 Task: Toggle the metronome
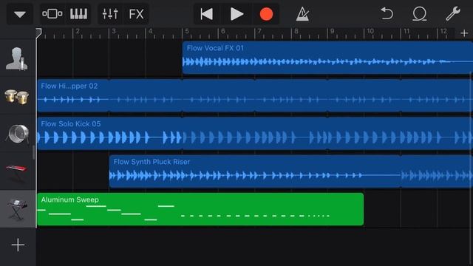pyautogui.click(x=302, y=14)
